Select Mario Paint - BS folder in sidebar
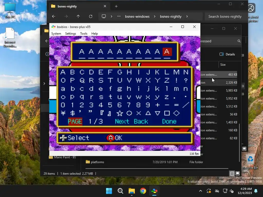 [62, 157]
